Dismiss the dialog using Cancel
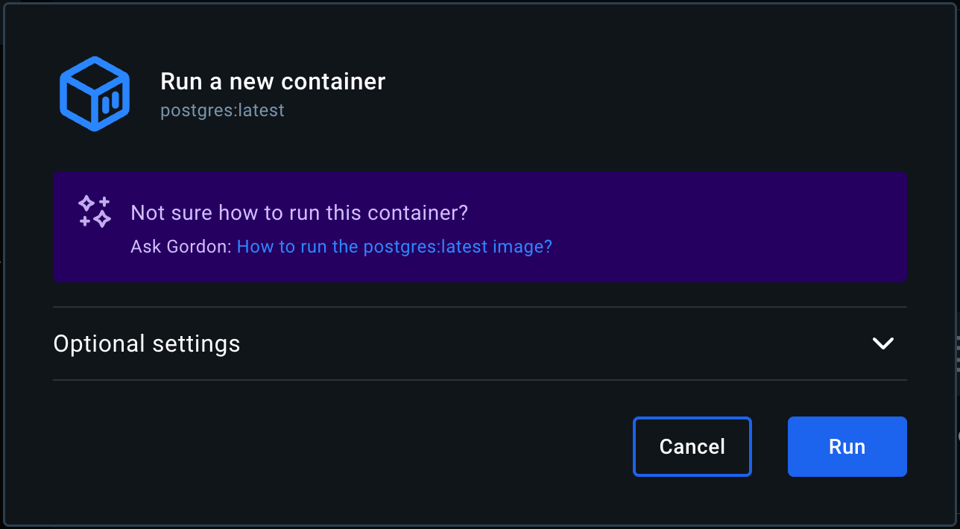Viewport: 960px width, 529px height. point(692,446)
